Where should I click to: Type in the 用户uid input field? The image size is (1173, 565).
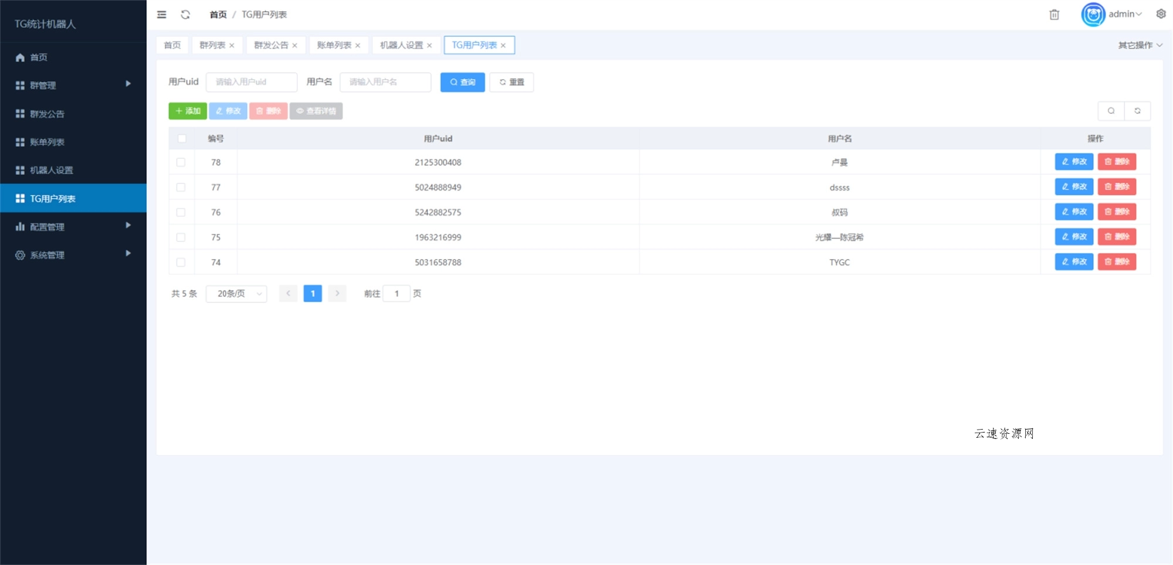[x=252, y=82]
